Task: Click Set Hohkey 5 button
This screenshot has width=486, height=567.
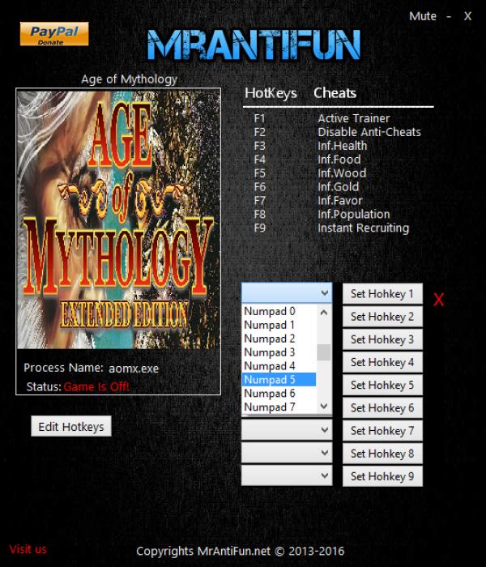Action: click(382, 385)
